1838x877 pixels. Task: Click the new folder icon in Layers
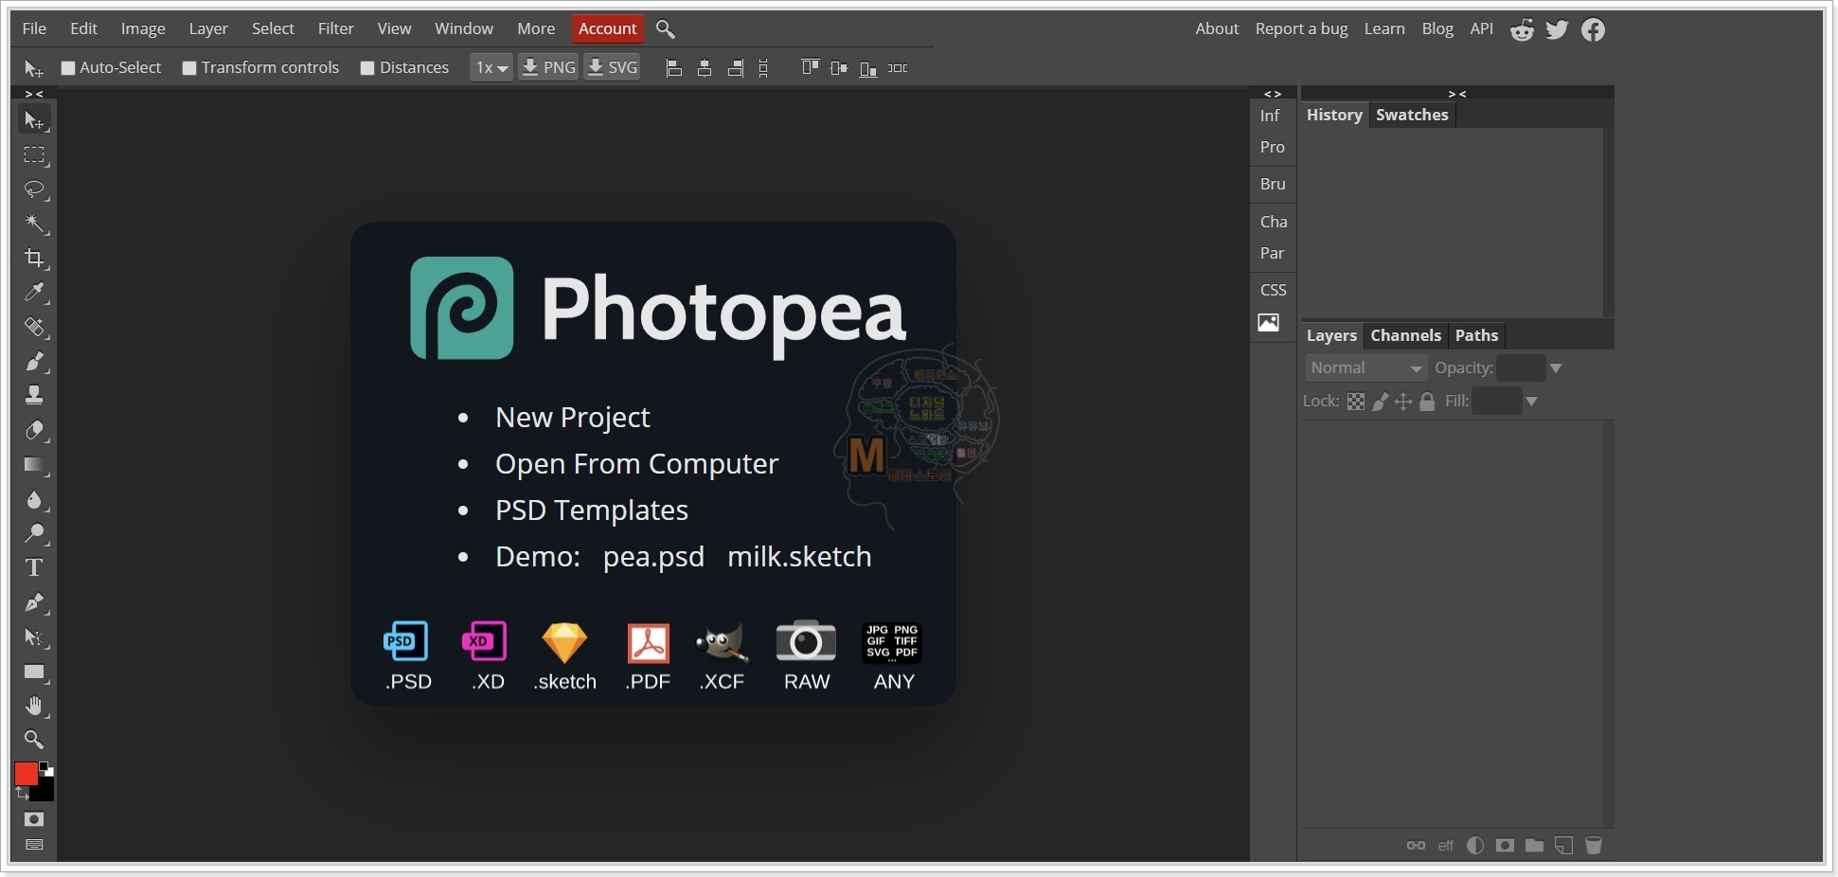coord(1535,845)
